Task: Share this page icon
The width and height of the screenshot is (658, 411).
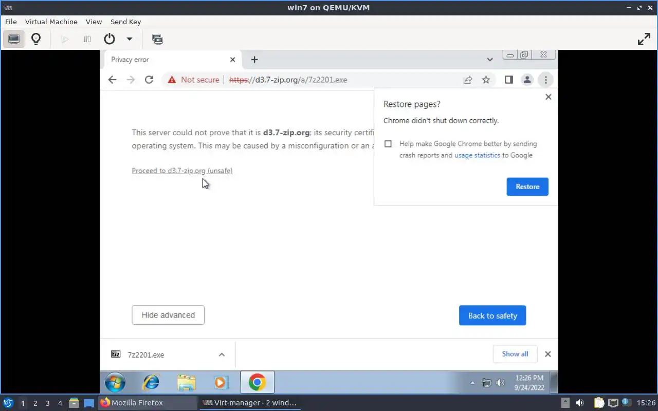Action: tap(468, 80)
